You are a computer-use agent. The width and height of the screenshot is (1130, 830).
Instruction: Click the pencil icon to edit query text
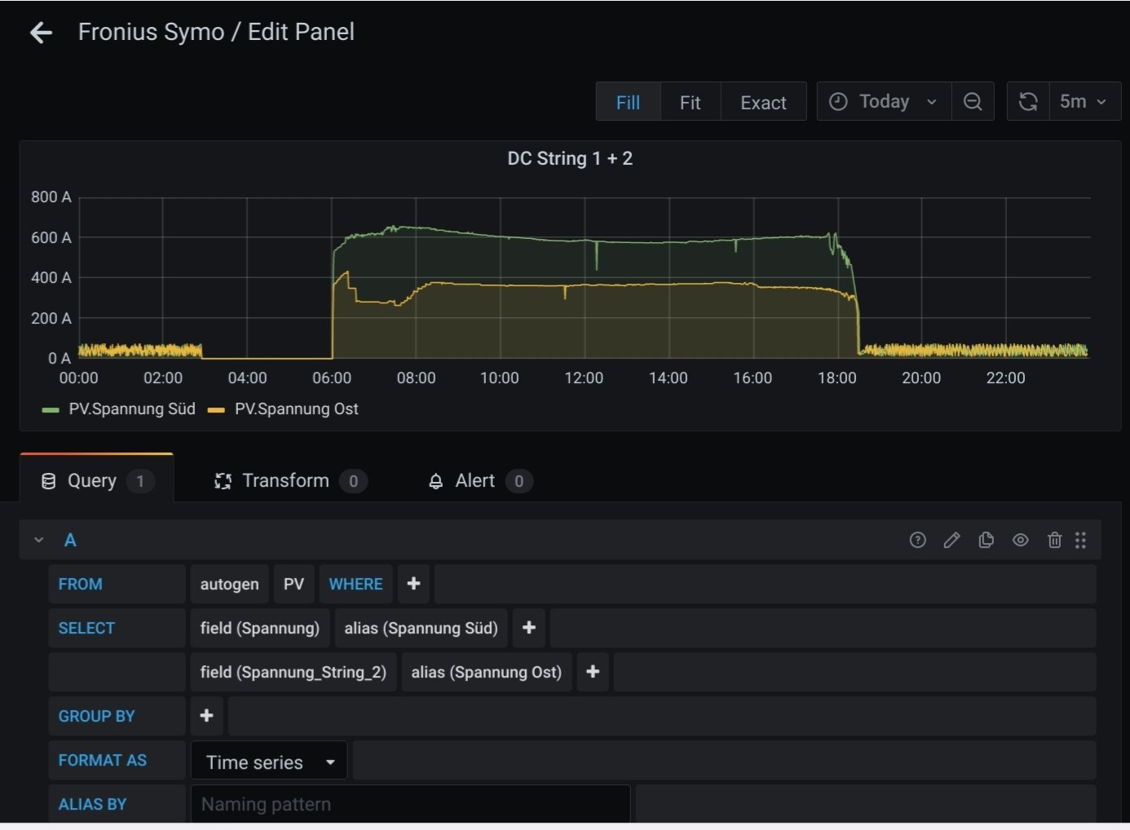[951, 540]
